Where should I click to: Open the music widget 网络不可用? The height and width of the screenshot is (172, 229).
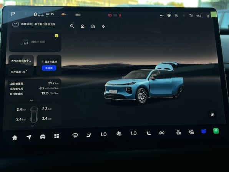(35, 42)
